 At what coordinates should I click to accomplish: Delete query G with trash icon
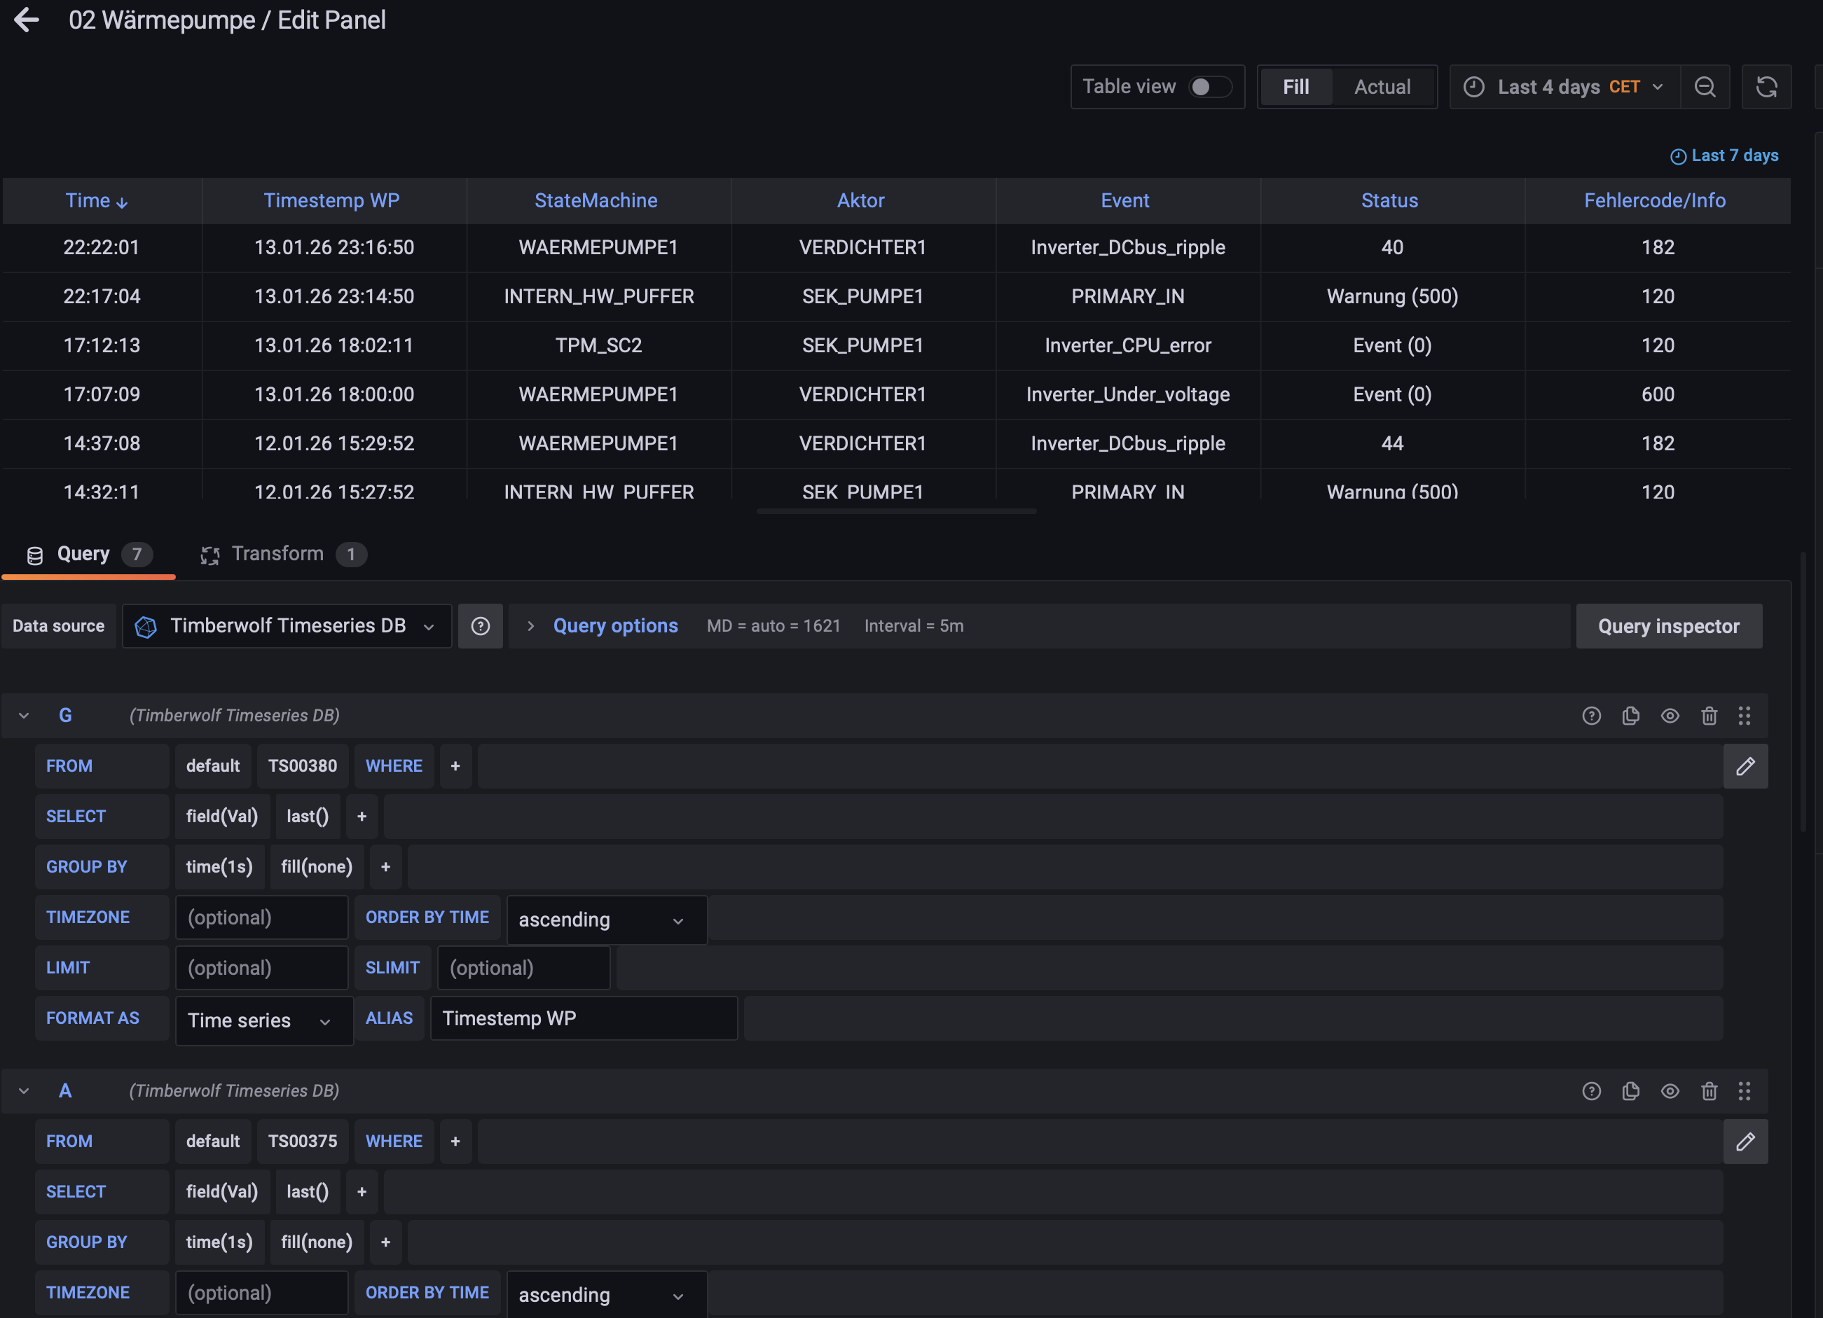1709,715
